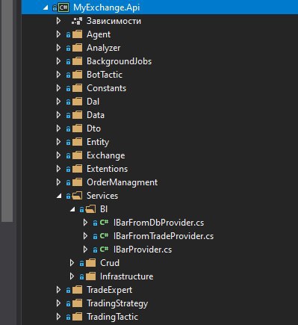Select the Exchange folder label
The width and height of the screenshot is (298, 325).
pyautogui.click(x=106, y=155)
